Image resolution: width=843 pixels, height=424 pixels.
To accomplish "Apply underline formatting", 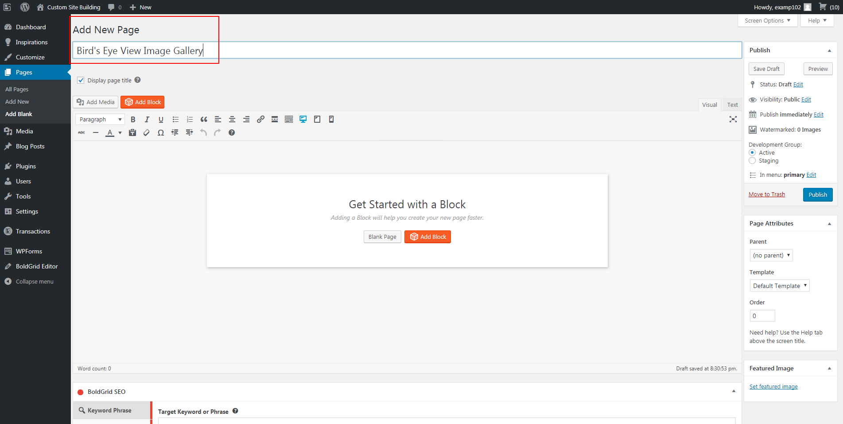I will click(x=161, y=119).
